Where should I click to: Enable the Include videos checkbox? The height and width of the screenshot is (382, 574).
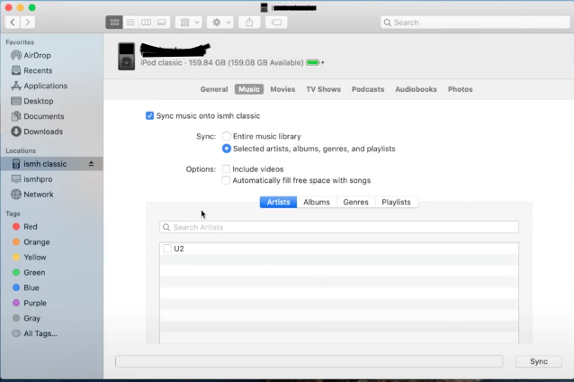coord(227,168)
